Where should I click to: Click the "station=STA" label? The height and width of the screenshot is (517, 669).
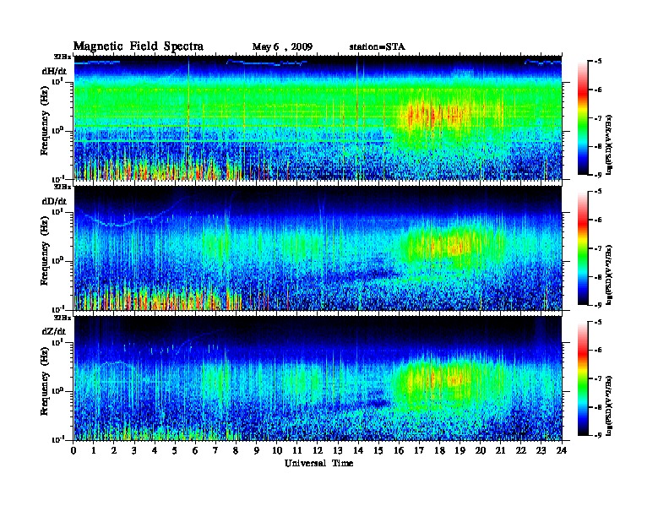(377, 47)
